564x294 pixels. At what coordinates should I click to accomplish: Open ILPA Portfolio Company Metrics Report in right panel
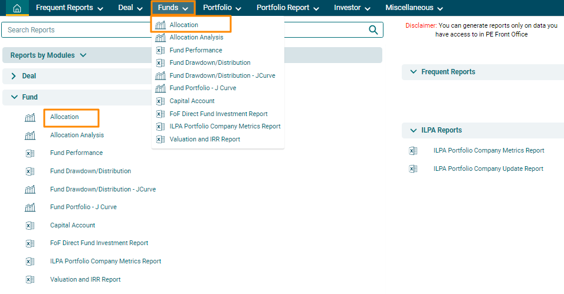pos(488,150)
